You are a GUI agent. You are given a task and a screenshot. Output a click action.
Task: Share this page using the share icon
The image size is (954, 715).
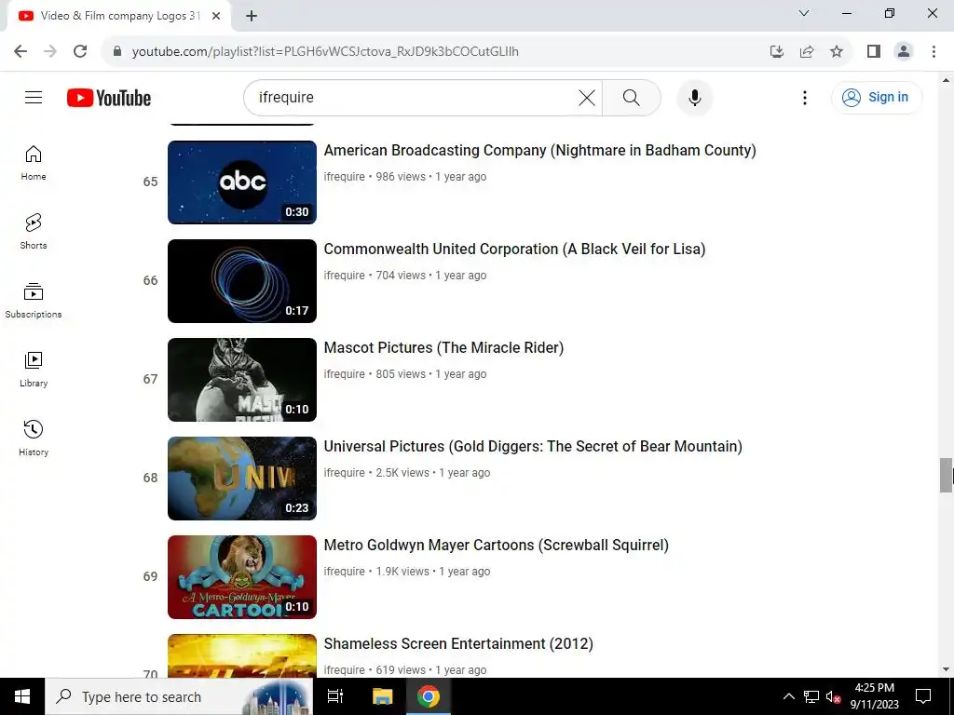807,51
